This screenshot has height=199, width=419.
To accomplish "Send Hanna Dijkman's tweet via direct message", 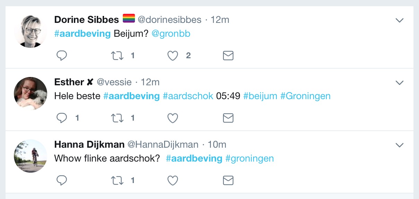I will pyautogui.click(x=228, y=180).
